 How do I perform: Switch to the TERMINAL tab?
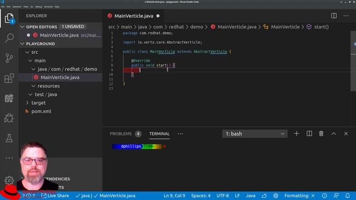tap(160, 134)
